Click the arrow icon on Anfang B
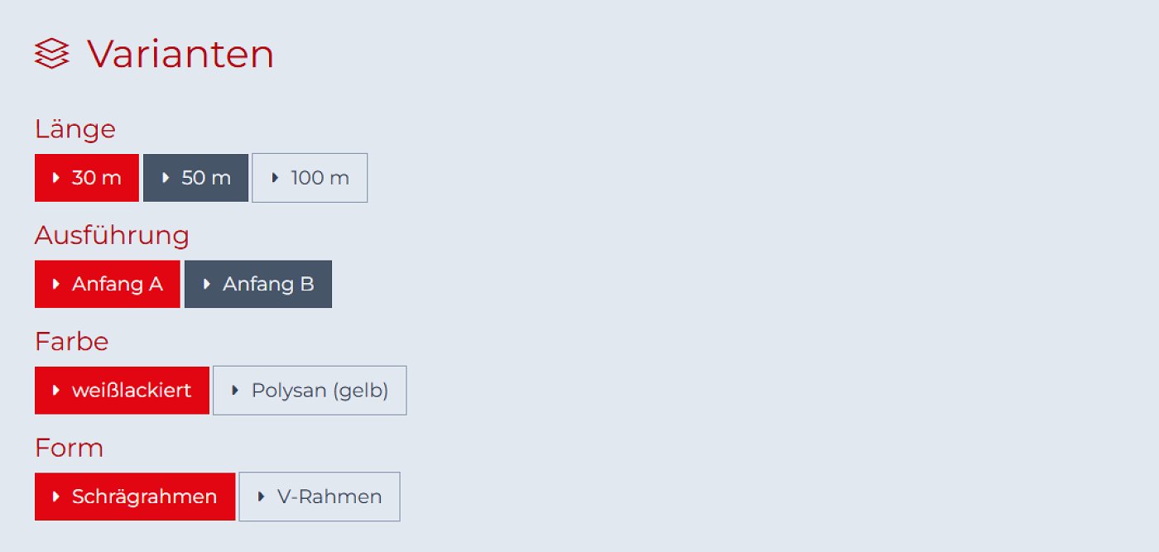This screenshot has width=1159, height=552. pyautogui.click(x=207, y=285)
